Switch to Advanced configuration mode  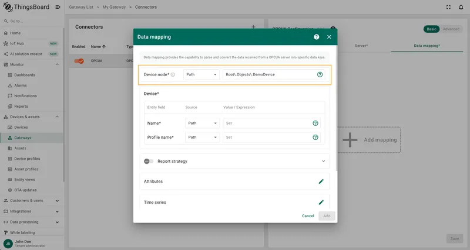[x=451, y=29]
